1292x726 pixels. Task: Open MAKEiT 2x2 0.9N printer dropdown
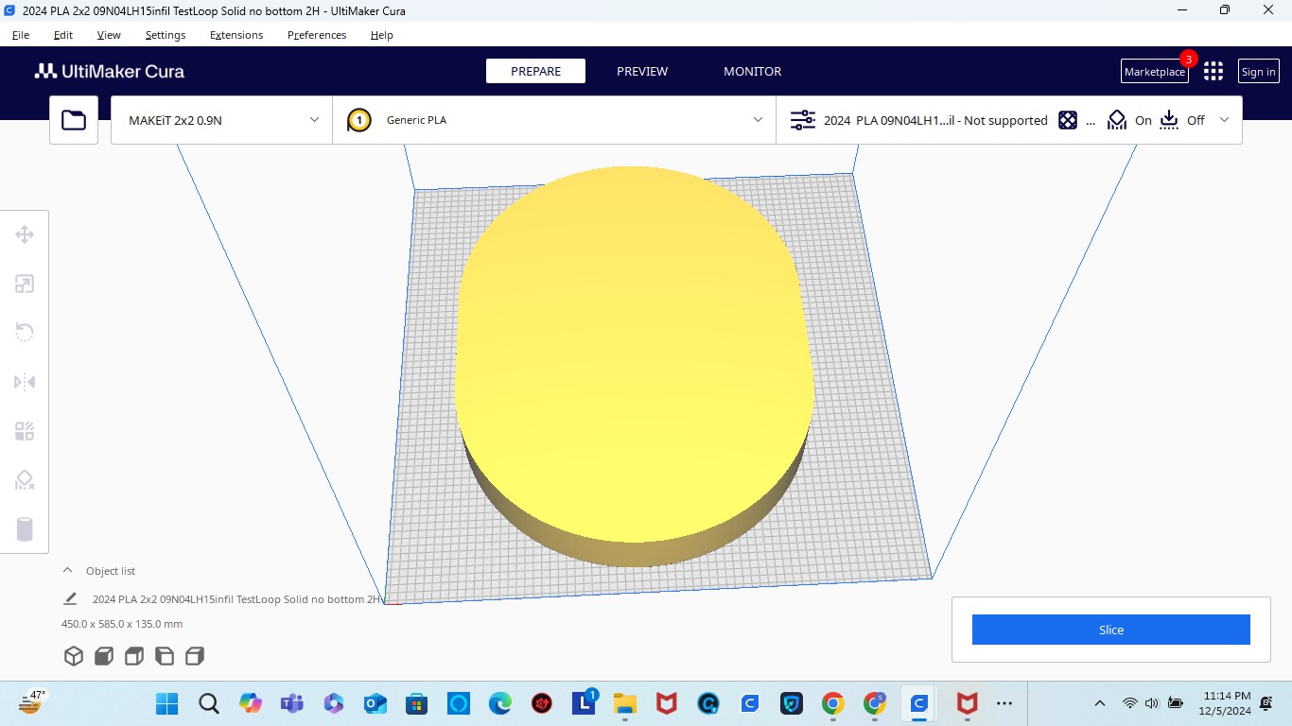pos(221,120)
